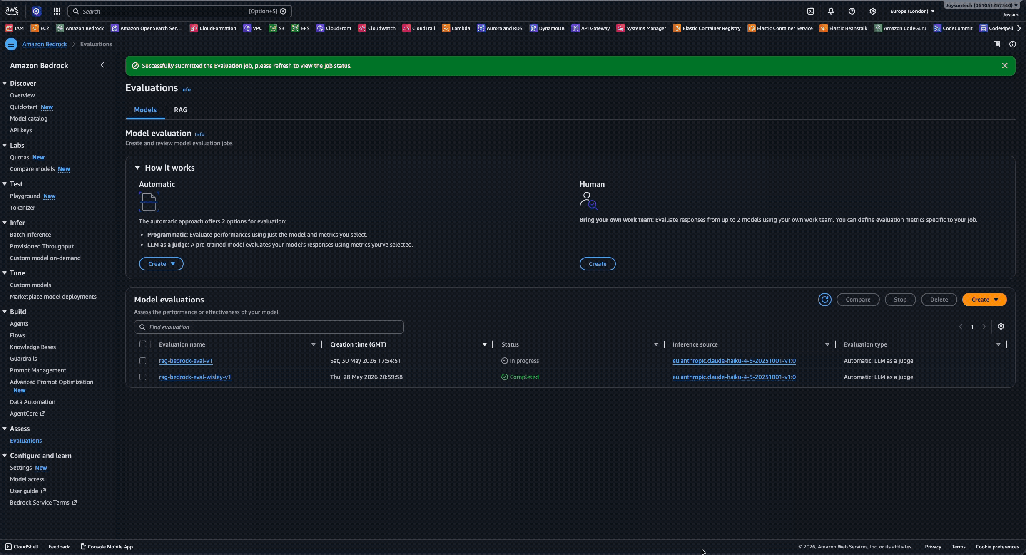Open the services grid menu icon
Screen dimensions: 1026x555
(x=57, y=11)
